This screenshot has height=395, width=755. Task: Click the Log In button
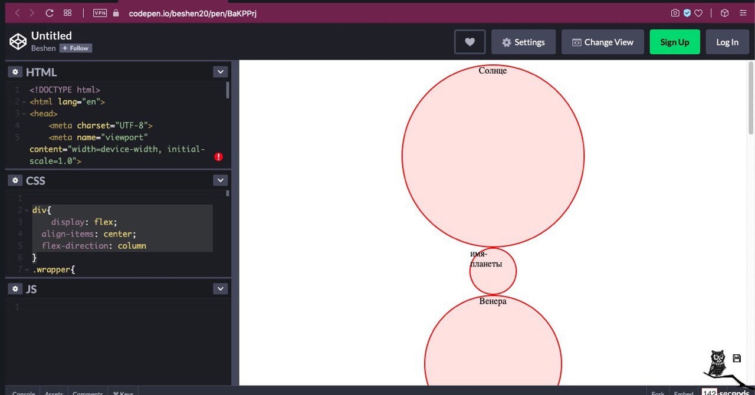tap(727, 42)
